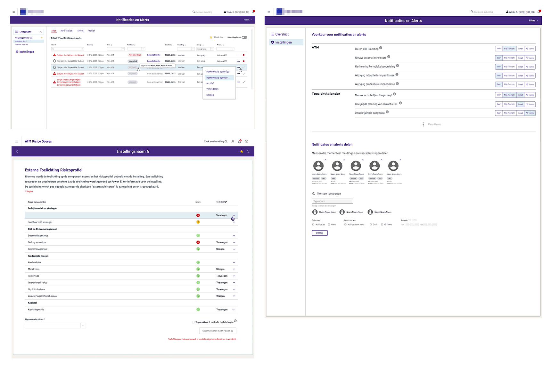
Task: Click gear icon of highlighted Instellingen sidebar item
Action: pyautogui.click(x=273, y=42)
